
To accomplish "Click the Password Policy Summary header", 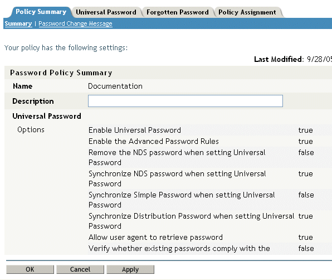I will pyautogui.click(x=61, y=73).
